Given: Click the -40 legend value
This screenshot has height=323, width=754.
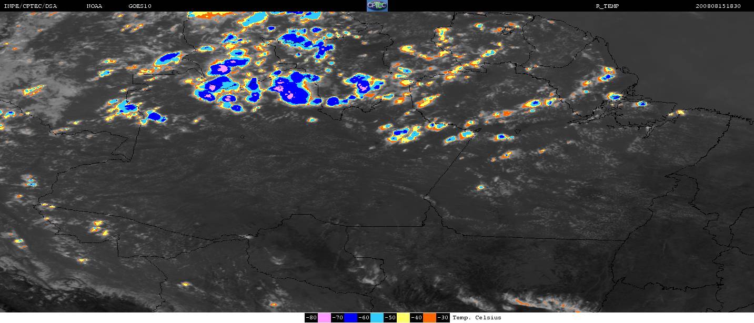Looking at the screenshot, I should pyautogui.click(x=417, y=318).
